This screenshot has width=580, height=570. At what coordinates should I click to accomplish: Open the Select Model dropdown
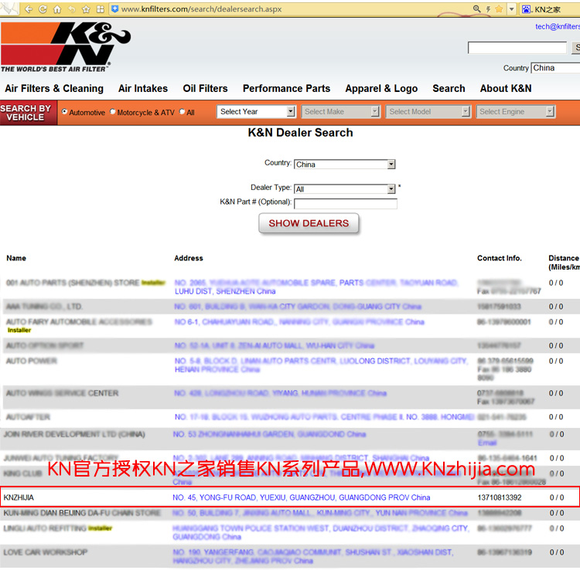click(428, 111)
